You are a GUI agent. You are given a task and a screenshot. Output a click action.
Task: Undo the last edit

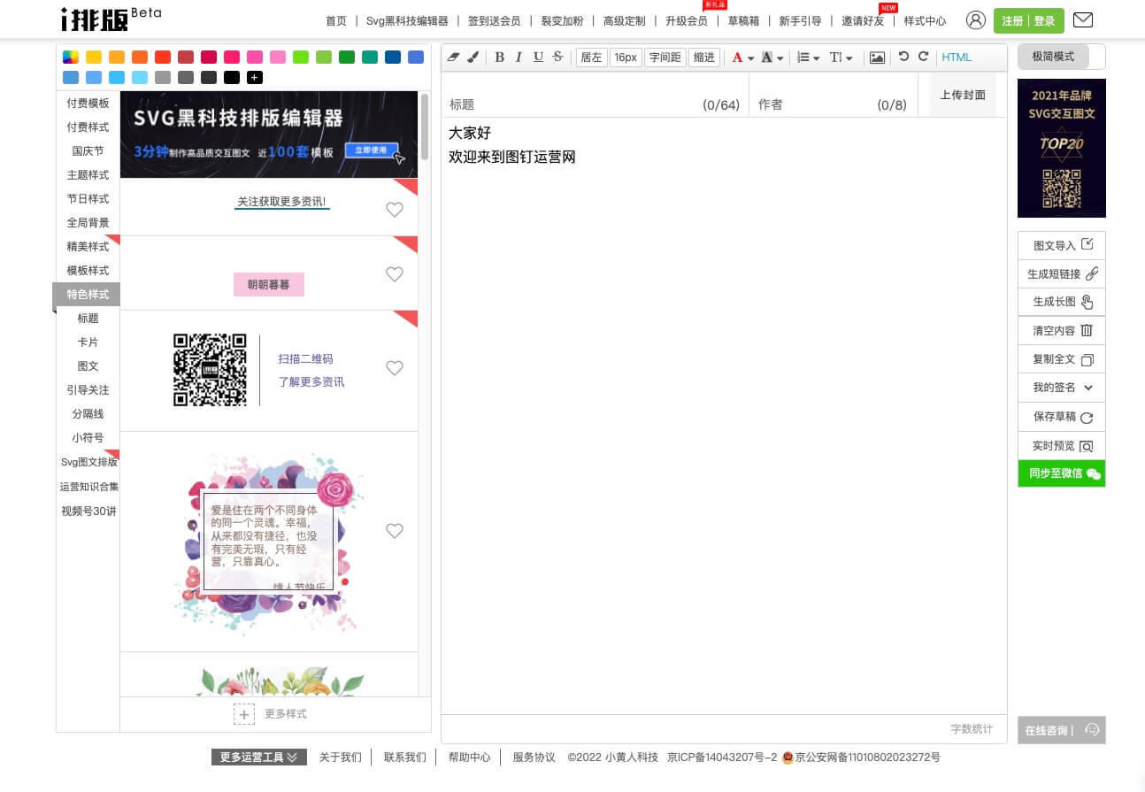click(903, 57)
